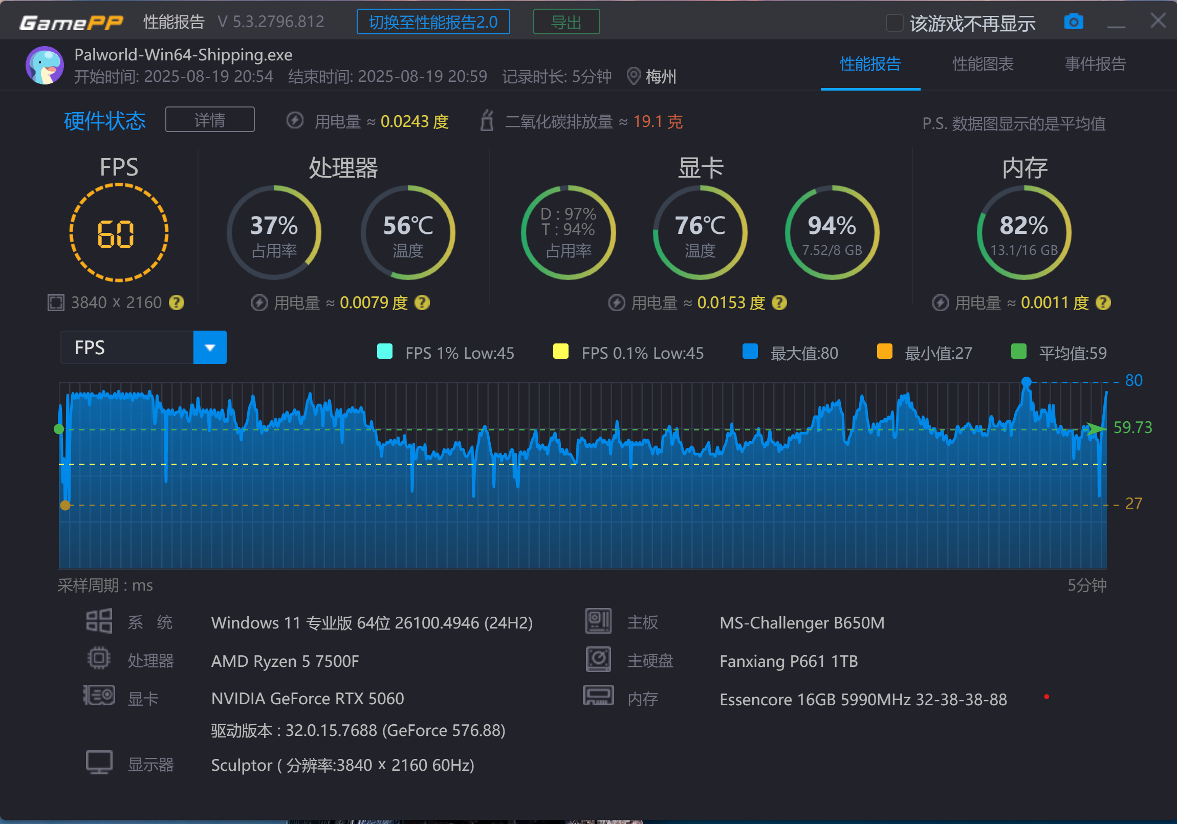Click the memory 82% 13.1/16 GB gauge
The height and width of the screenshot is (824, 1177).
1023,233
